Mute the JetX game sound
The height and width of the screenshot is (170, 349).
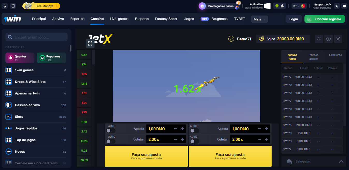pyautogui.click(x=319, y=39)
